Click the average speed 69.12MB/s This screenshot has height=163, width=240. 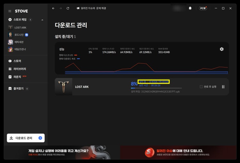[145, 52]
